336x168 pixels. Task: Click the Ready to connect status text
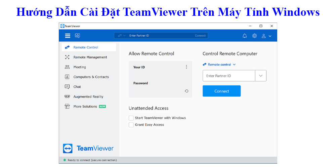click(x=92, y=160)
